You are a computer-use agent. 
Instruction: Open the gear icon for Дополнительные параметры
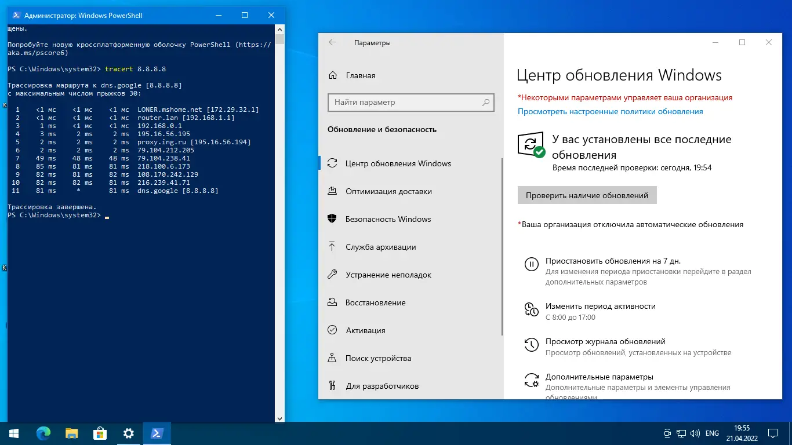[x=531, y=380]
